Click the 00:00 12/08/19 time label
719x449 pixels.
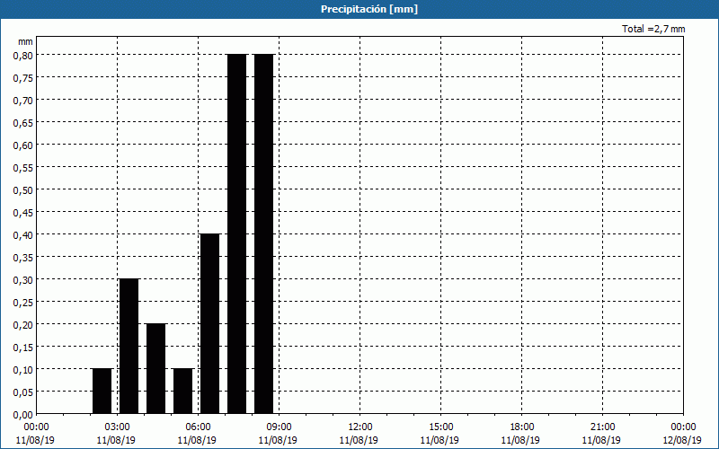tap(682, 434)
